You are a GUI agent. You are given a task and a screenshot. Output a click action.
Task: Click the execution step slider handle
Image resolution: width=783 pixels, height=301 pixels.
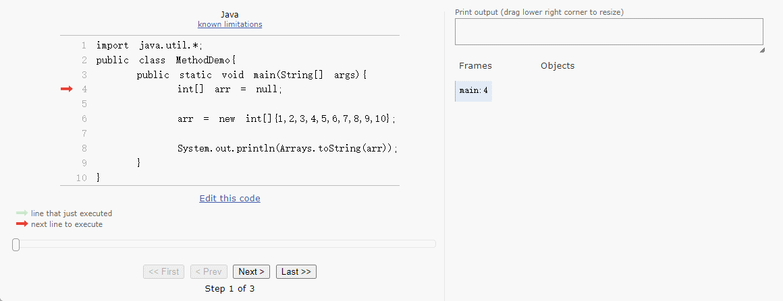coord(16,244)
